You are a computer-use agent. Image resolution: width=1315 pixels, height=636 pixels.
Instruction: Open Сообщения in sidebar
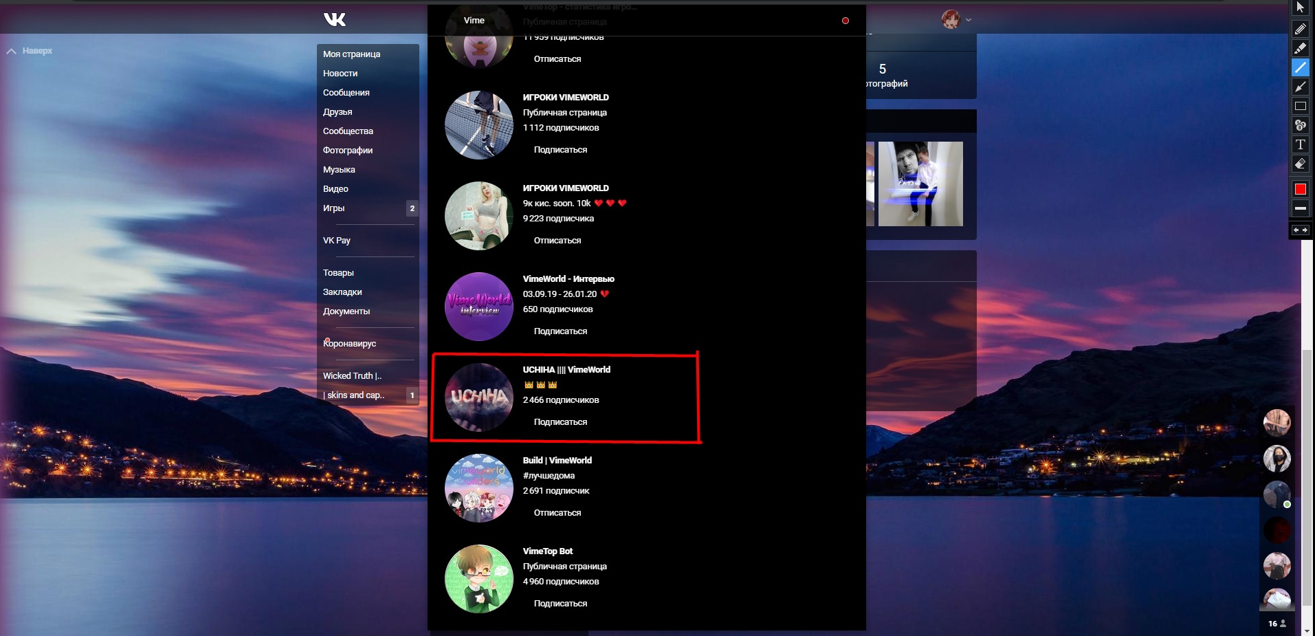point(346,92)
